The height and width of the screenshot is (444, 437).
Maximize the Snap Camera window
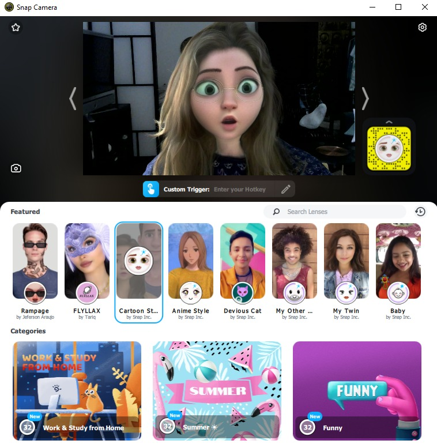(x=398, y=7)
